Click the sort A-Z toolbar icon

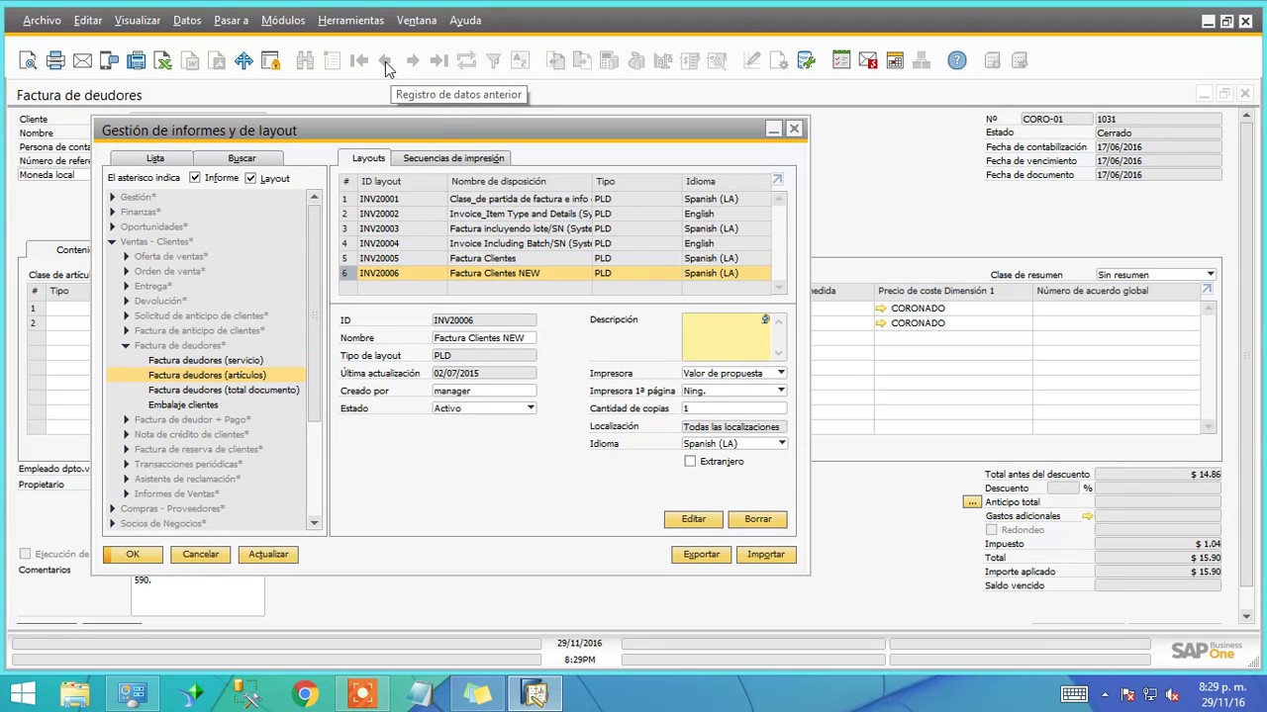520,61
